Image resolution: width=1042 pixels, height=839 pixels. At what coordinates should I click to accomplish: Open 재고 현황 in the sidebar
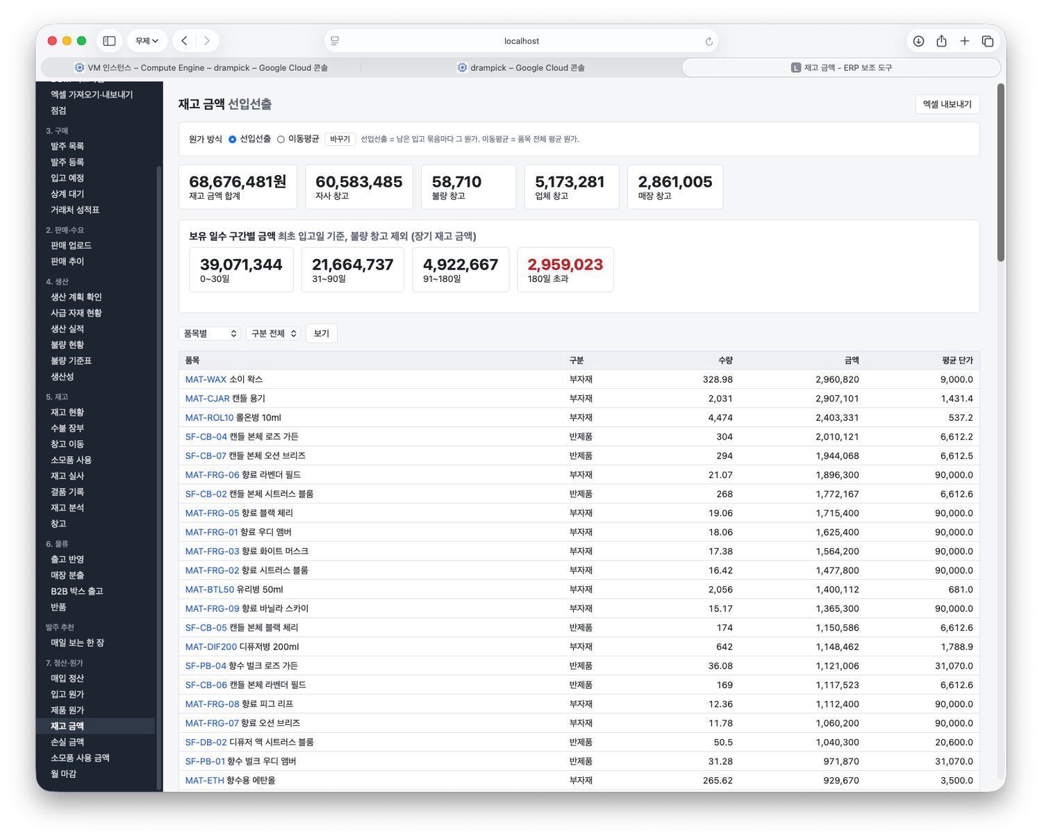(x=67, y=413)
